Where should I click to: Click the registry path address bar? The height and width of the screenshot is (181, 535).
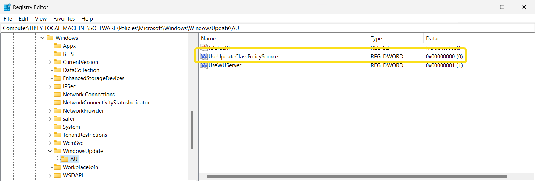[267, 28]
